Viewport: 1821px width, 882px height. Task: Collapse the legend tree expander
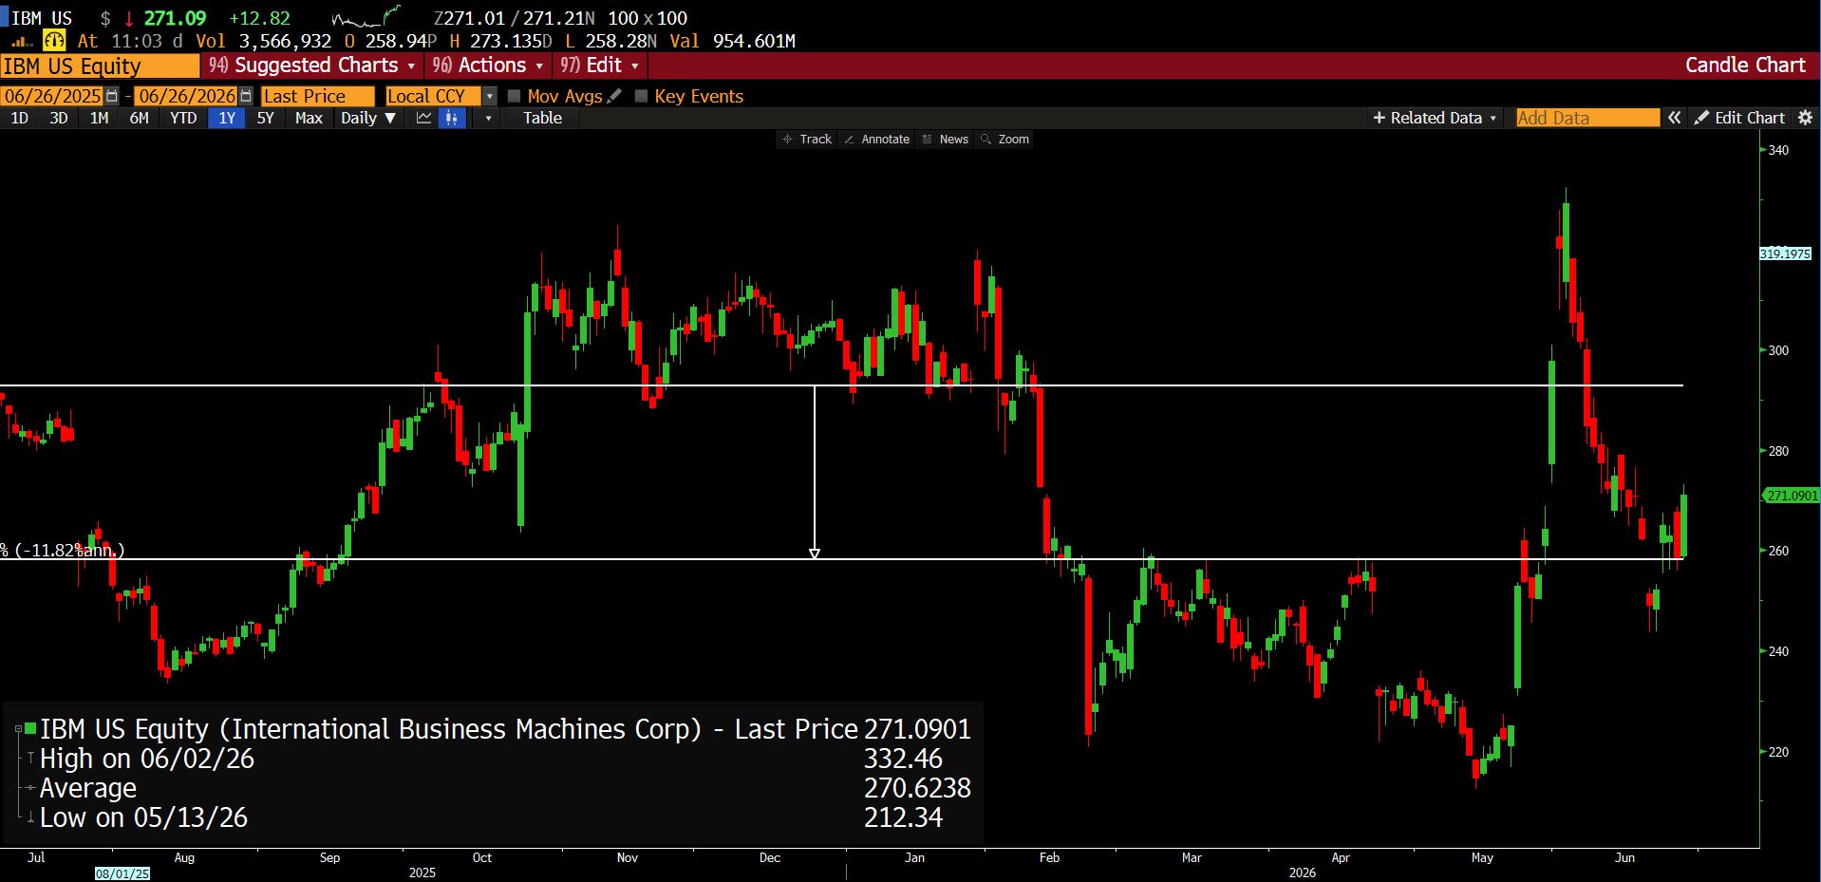(x=18, y=729)
